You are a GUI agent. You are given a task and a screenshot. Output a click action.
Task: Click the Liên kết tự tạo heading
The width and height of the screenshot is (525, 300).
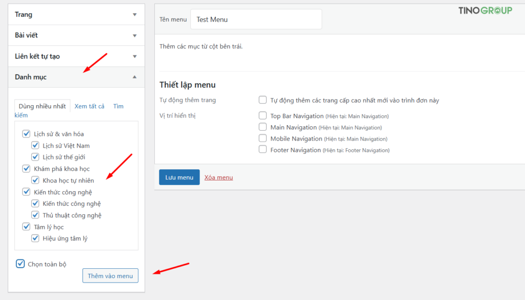[37, 56]
